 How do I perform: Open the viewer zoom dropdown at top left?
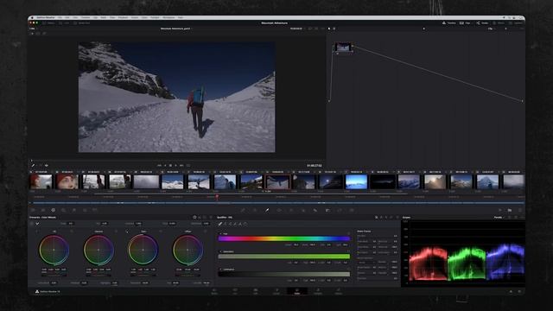pyautogui.click(x=32, y=29)
